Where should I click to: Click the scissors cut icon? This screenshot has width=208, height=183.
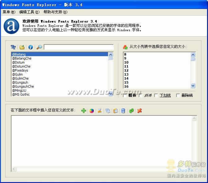pos(100,111)
